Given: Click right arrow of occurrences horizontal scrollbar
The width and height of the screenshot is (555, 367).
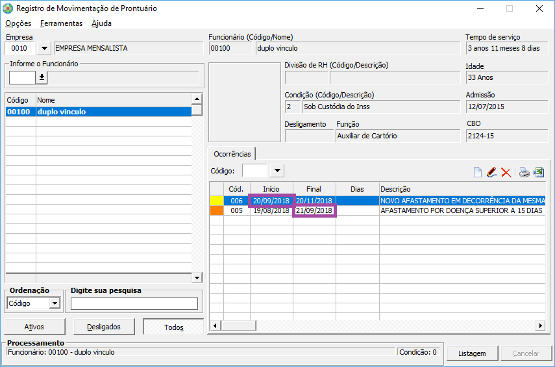Looking at the screenshot, I should [540, 325].
